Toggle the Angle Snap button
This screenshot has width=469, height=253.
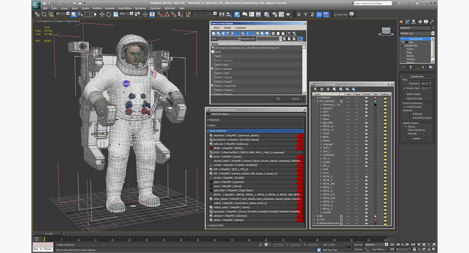click(167, 14)
